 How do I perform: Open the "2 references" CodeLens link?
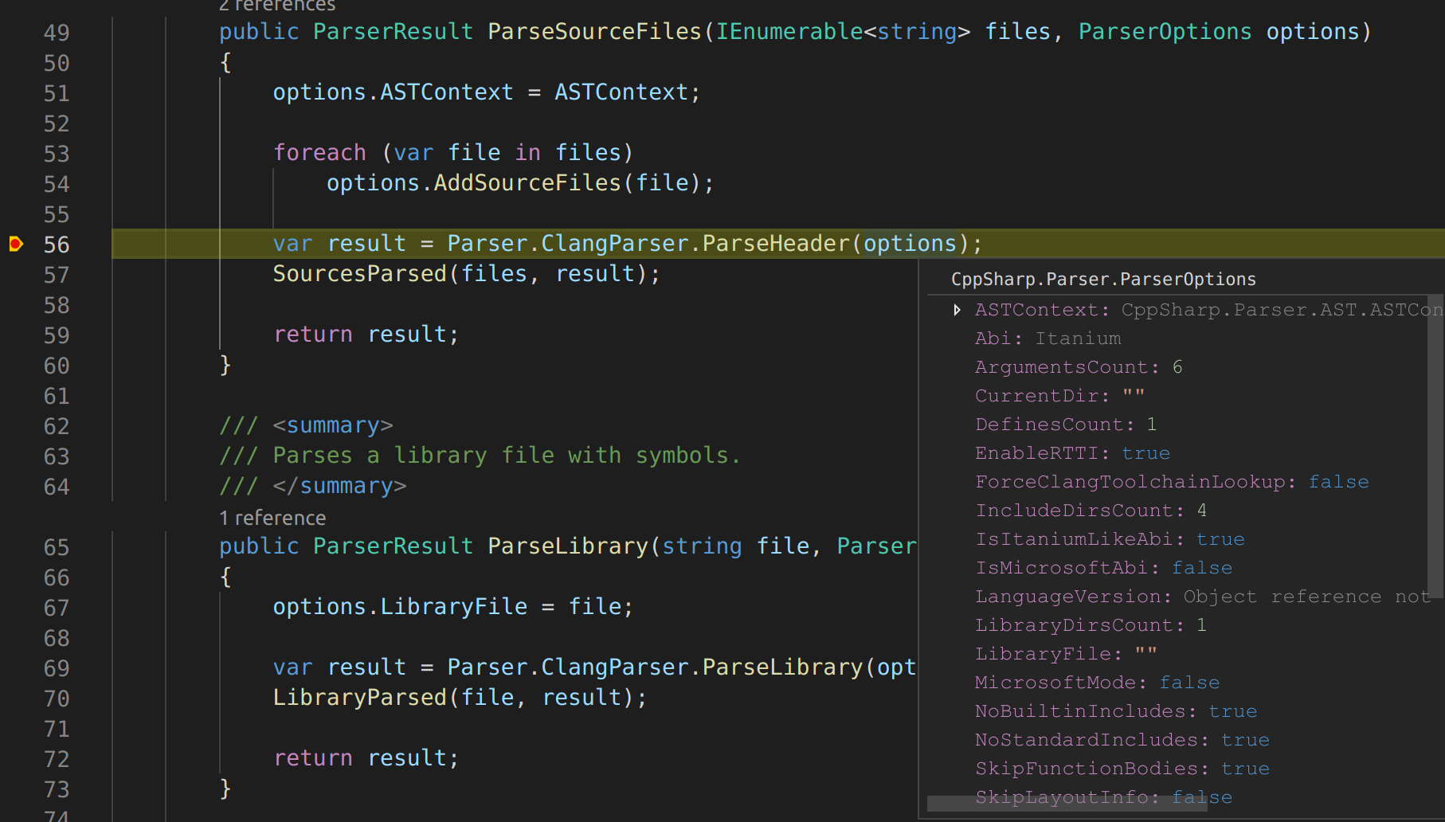tap(276, 6)
